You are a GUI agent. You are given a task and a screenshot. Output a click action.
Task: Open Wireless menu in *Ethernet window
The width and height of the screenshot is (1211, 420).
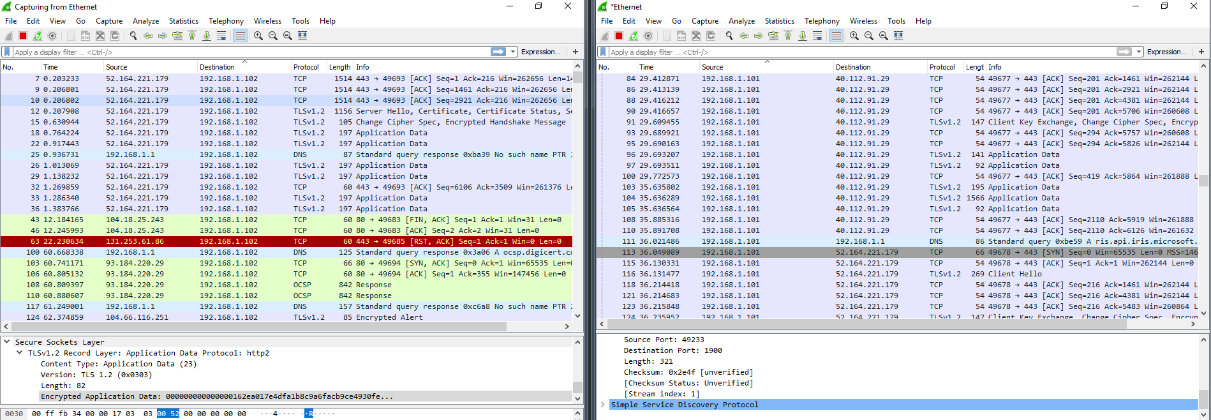point(863,21)
